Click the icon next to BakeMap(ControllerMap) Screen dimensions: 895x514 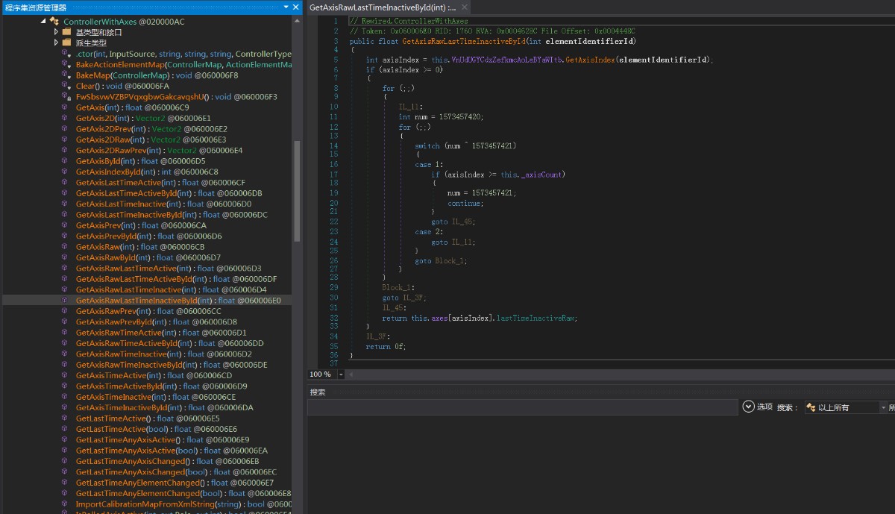[65, 75]
